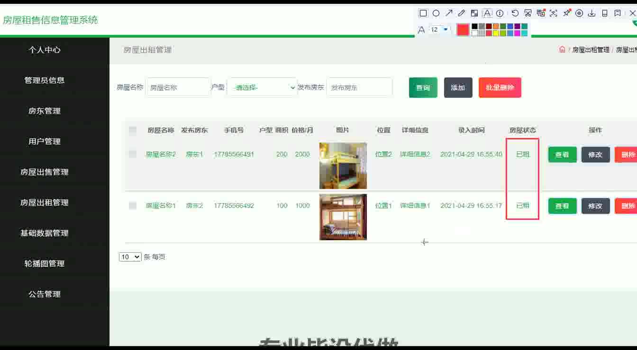637x350 pixels.
Task: Click the home icon in breadcrumb
Action: pos(562,49)
